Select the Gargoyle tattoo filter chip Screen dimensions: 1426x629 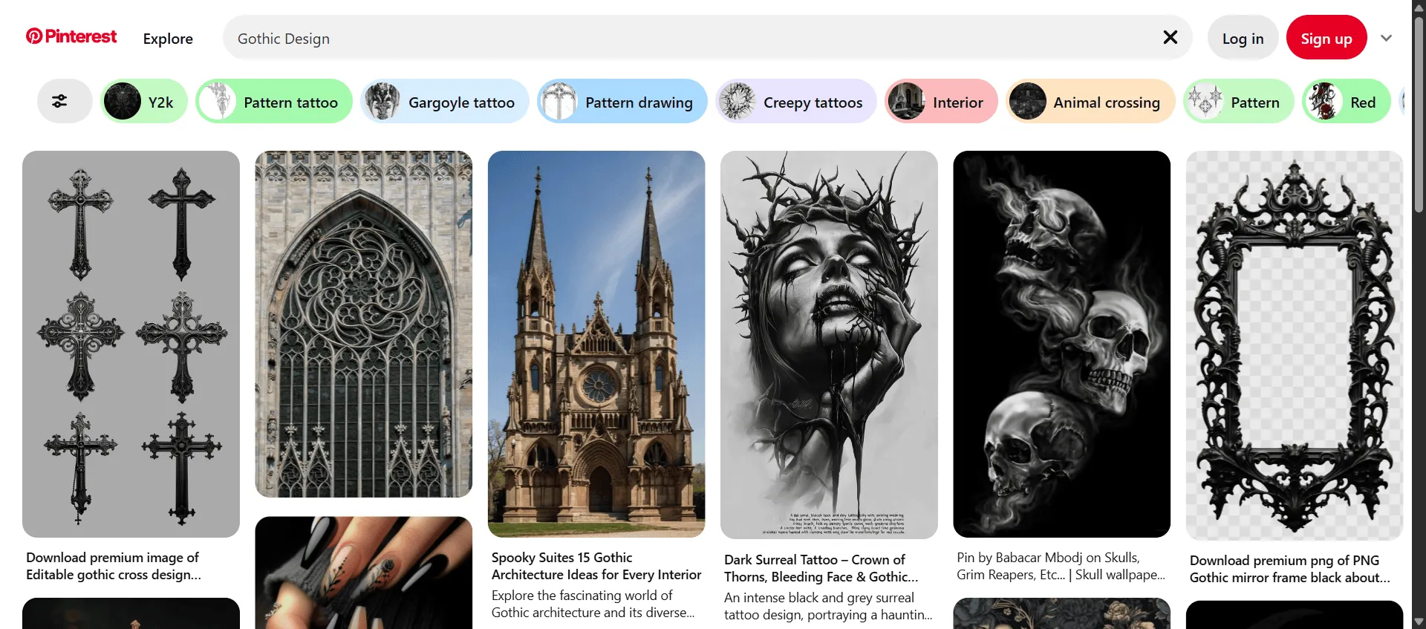pyautogui.click(x=445, y=102)
